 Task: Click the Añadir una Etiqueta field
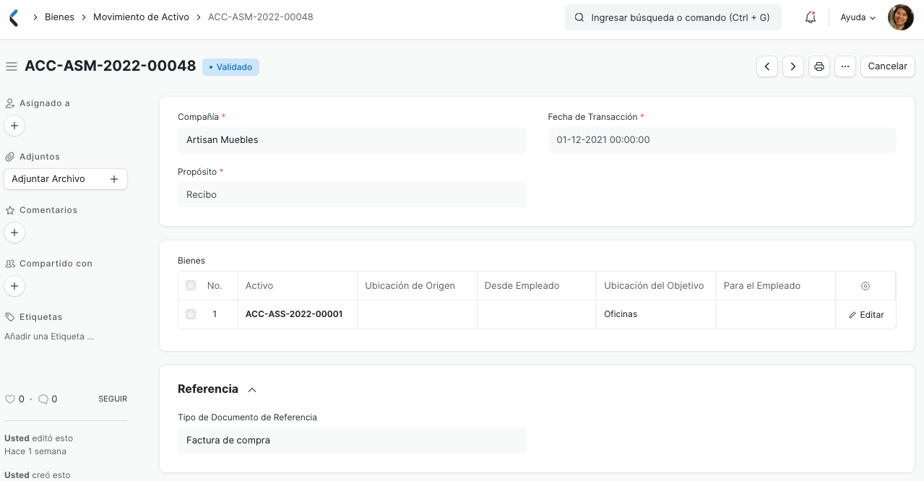tap(49, 337)
